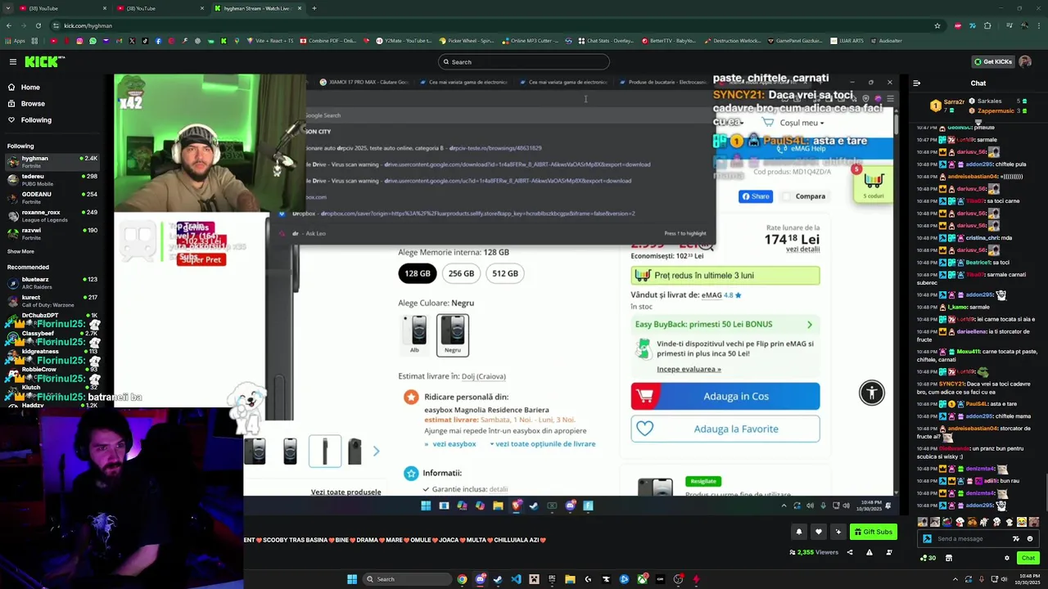The height and width of the screenshot is (589, 1048).
Task: Click the Get KICKs button
Action: click(992, 61)
